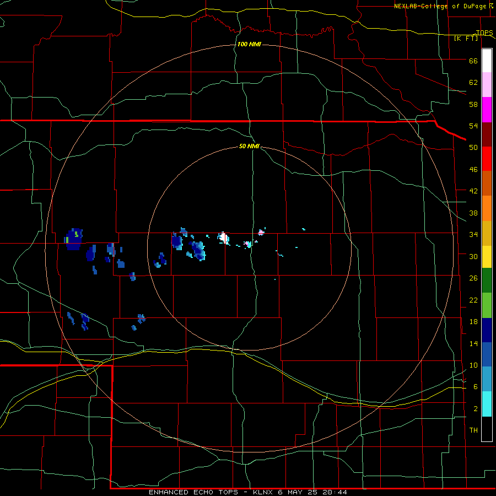Click the 66 legend value

(473, 61)
